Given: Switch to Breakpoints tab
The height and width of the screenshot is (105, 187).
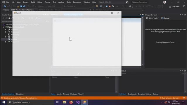Looking at the screenshot, I should [132, 94].
